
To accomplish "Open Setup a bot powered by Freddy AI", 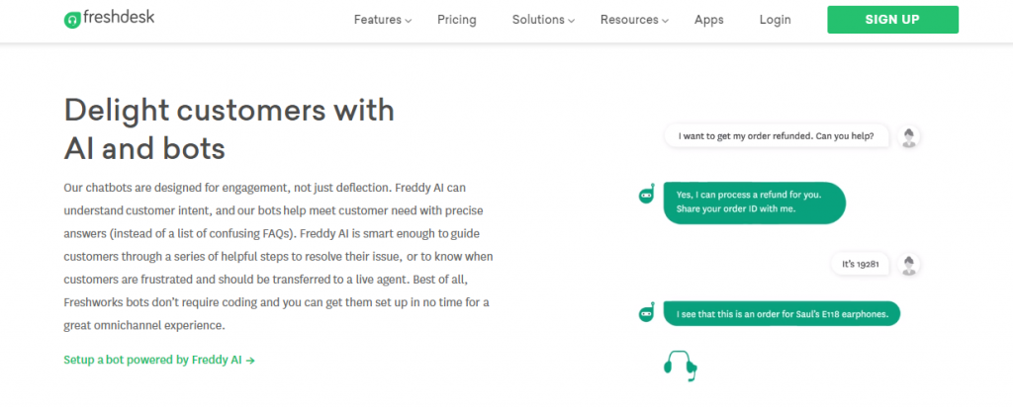I will pos(159,361).
